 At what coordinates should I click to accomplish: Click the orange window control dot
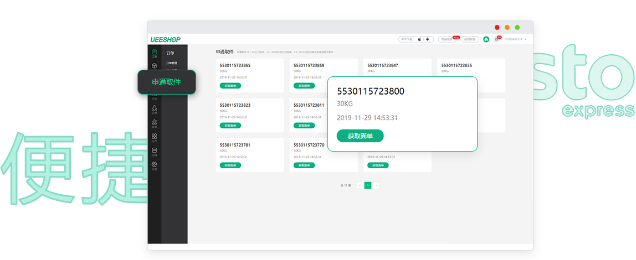click(507, 27)
